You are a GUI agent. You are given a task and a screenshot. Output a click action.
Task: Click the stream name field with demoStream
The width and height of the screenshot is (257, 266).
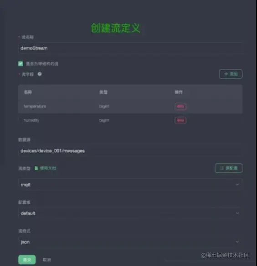[x=130, y=48]
